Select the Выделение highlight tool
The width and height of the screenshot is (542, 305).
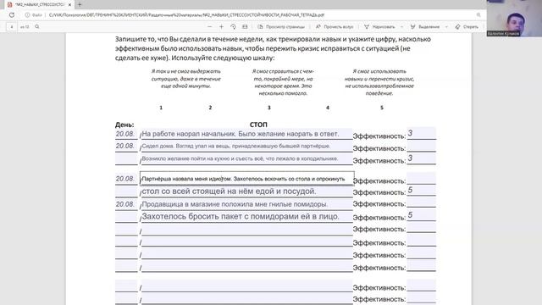coord(425,26)
